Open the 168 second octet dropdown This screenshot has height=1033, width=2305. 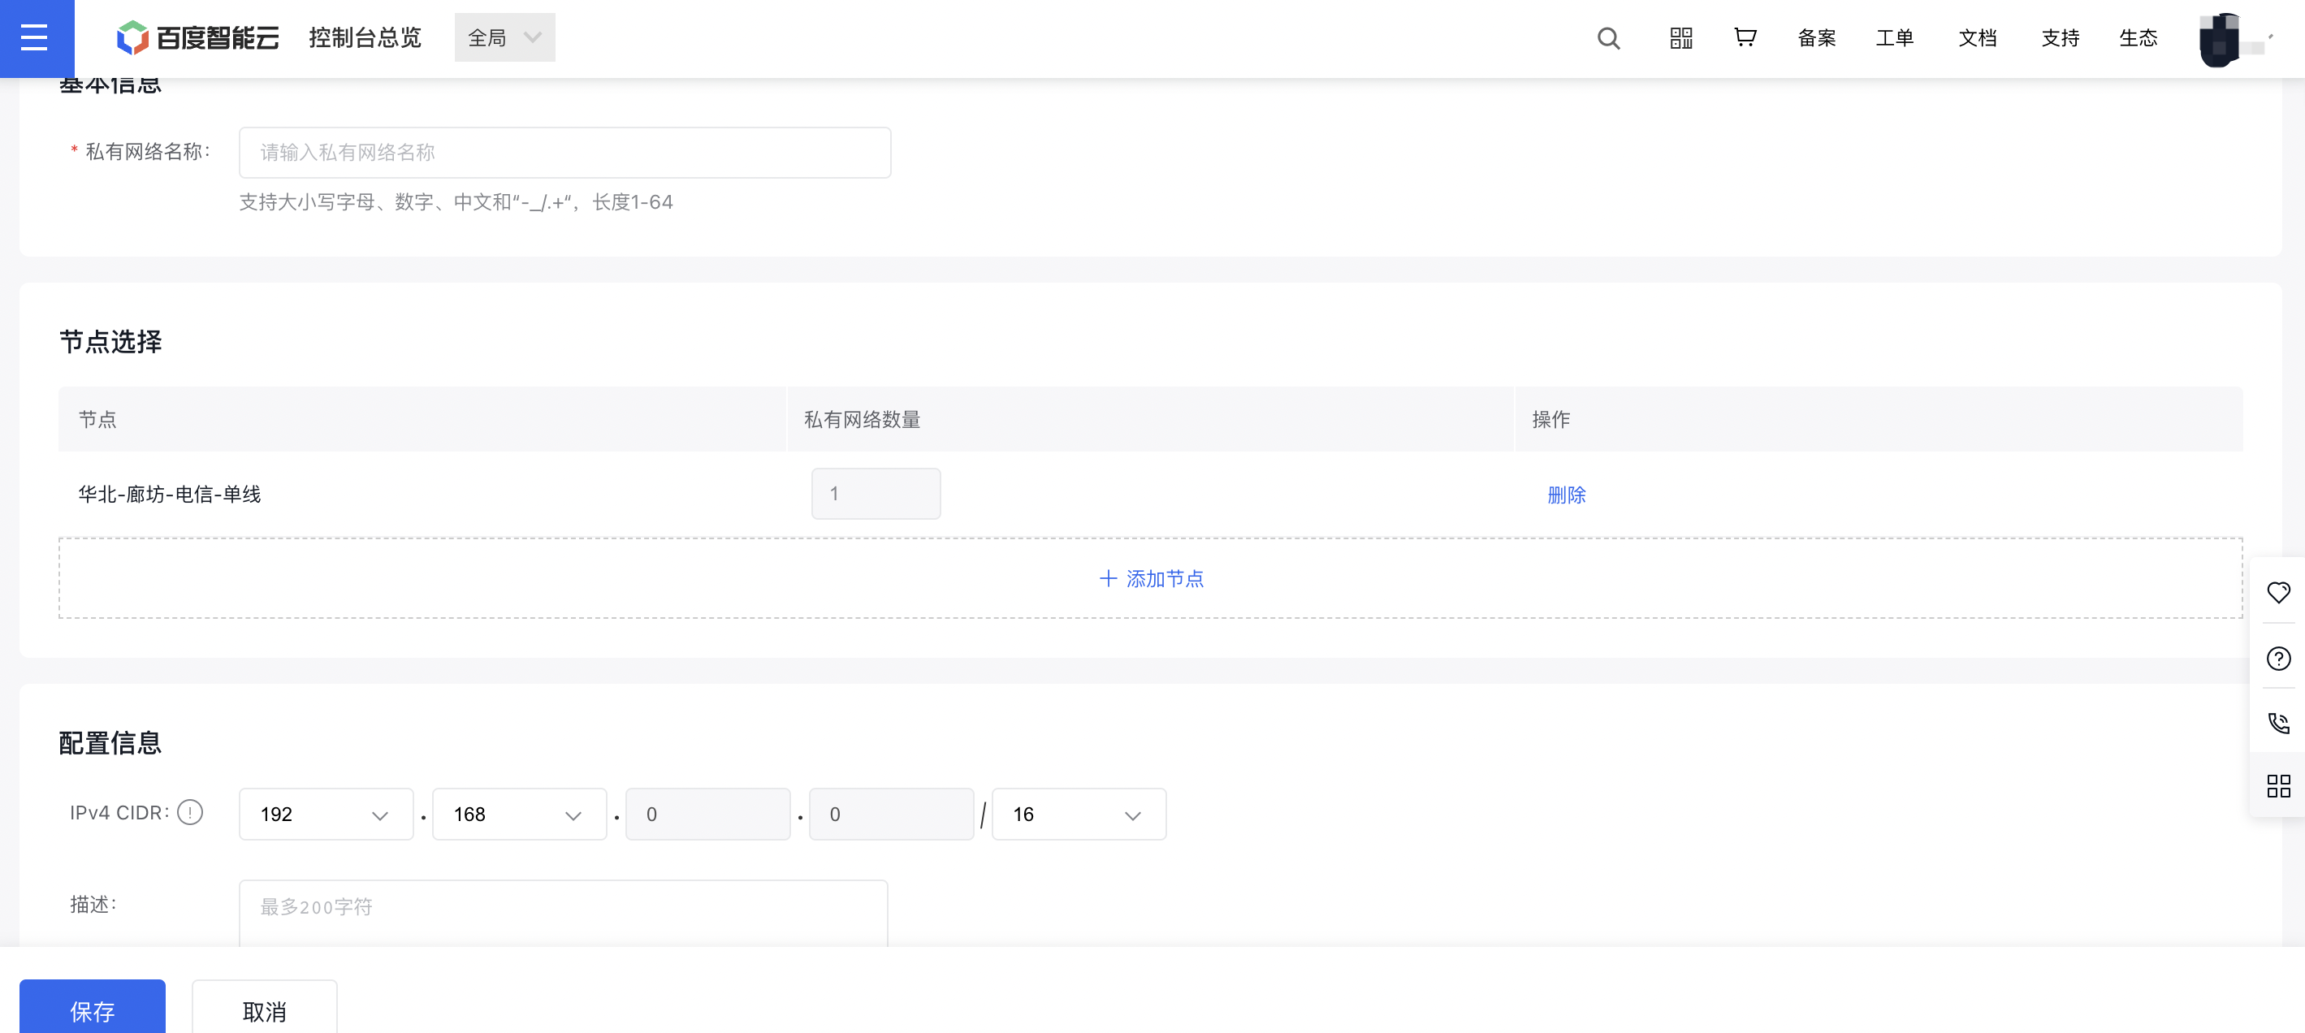coord(519,814)
